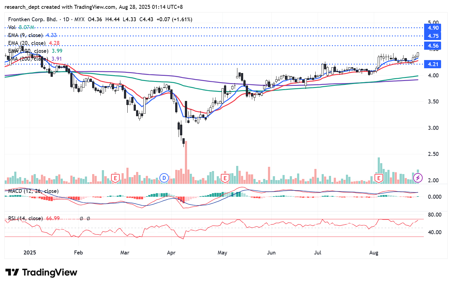
Task: Select the SMA (200, close) 3.91 legend
Action: (35, 59)
